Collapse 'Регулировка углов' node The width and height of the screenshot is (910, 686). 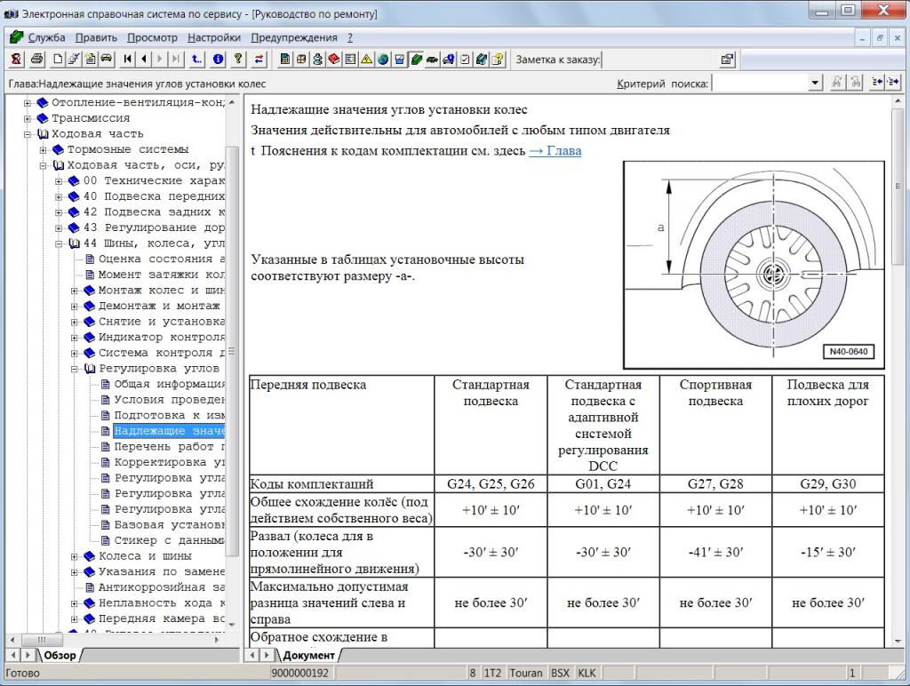(75, 369)
